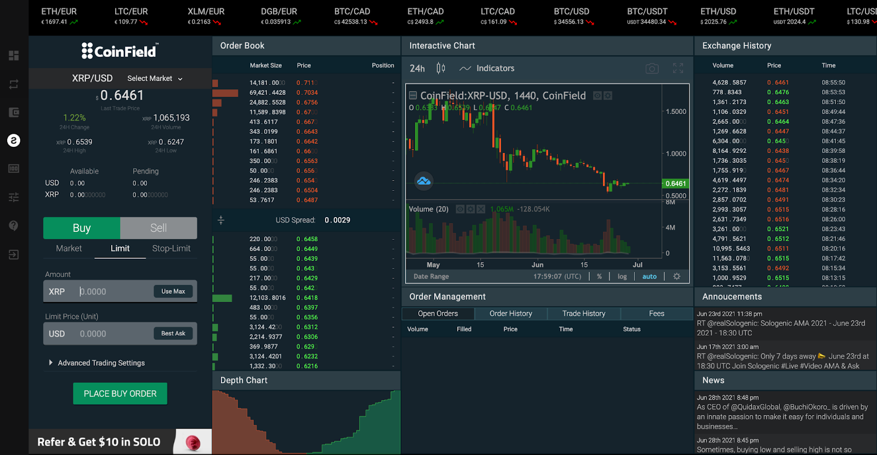
Task: Select the 0.7034 ask price in order book
Action: [307, 93]
